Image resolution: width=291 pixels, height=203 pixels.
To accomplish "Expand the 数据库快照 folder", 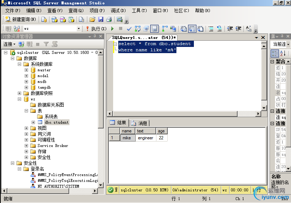I will point(20,93).
